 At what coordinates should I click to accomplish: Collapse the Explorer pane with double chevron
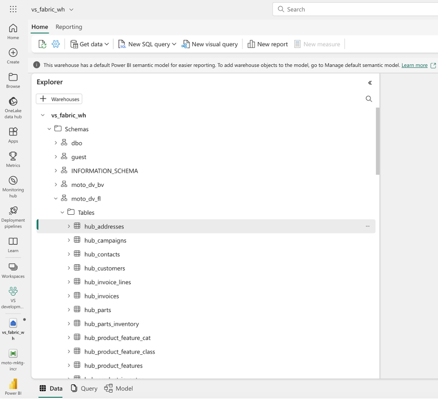pos(370,83)
